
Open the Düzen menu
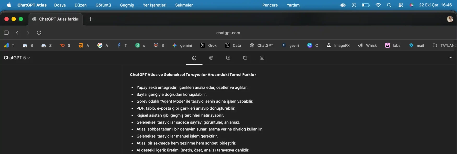[x=80, y=5]
